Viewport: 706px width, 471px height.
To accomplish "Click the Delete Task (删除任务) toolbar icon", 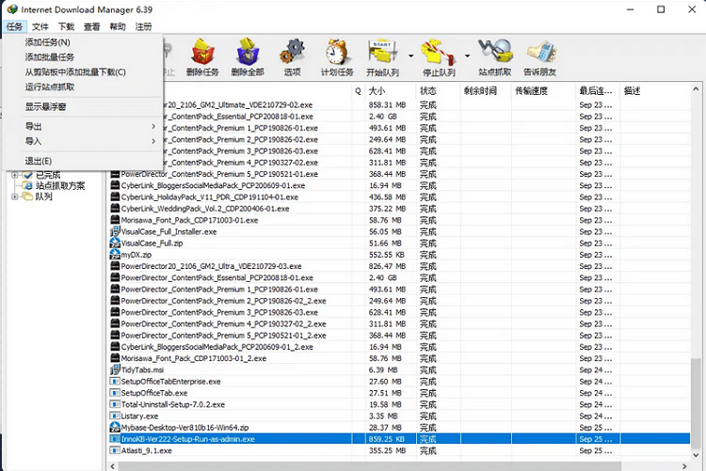I will 202,56.
